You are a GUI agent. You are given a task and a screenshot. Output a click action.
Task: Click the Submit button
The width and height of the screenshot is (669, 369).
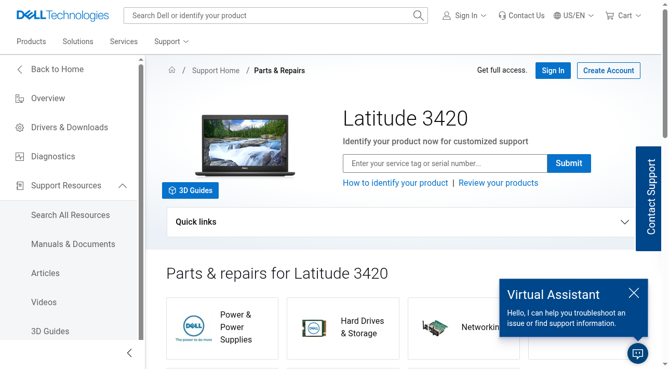[x=569, y=163]
